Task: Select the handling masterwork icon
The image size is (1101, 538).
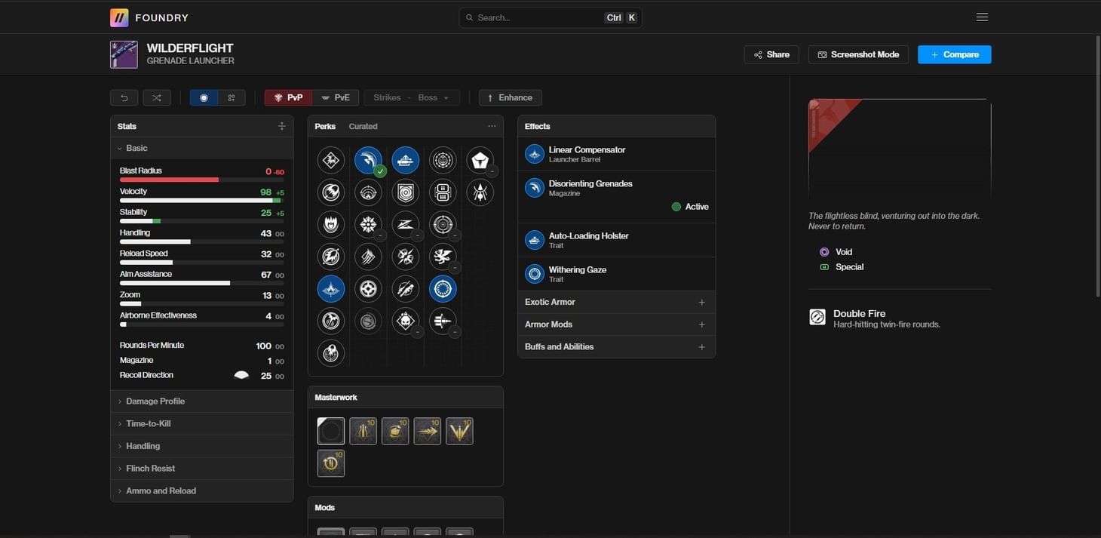Action: pos(394,430)
